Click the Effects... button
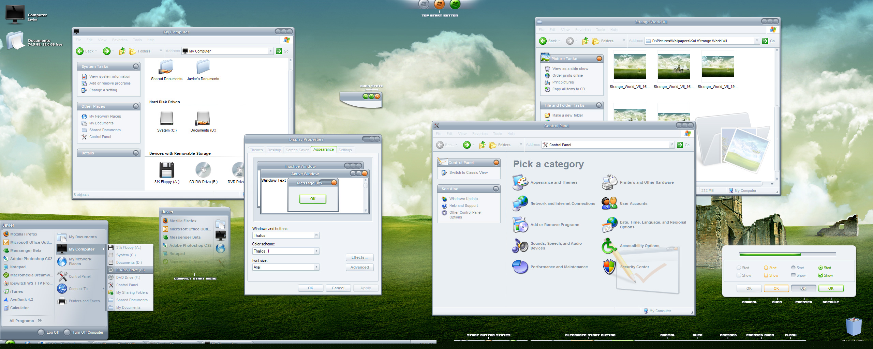873x349 pixels. [x=360, y=257]
